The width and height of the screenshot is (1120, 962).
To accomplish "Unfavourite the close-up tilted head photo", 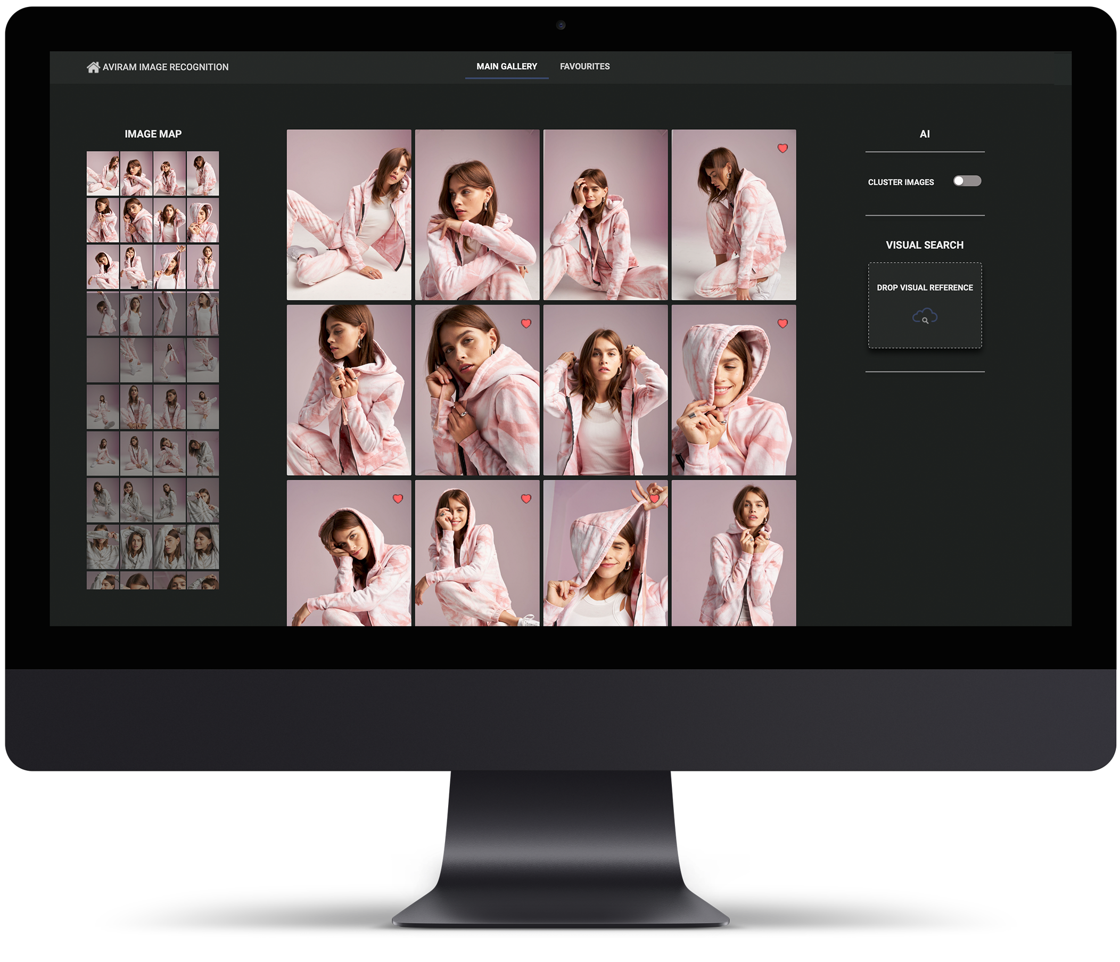I will tap(526, 323).
